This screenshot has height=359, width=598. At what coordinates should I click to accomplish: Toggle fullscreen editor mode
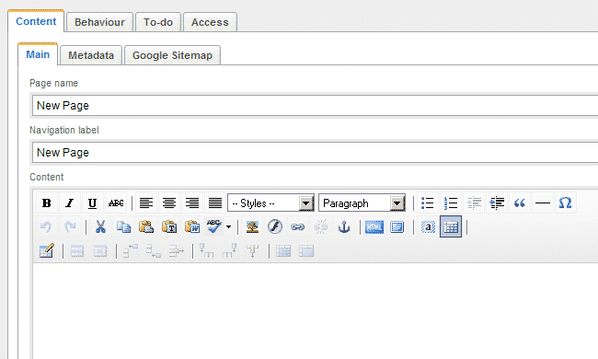[397, 227]
